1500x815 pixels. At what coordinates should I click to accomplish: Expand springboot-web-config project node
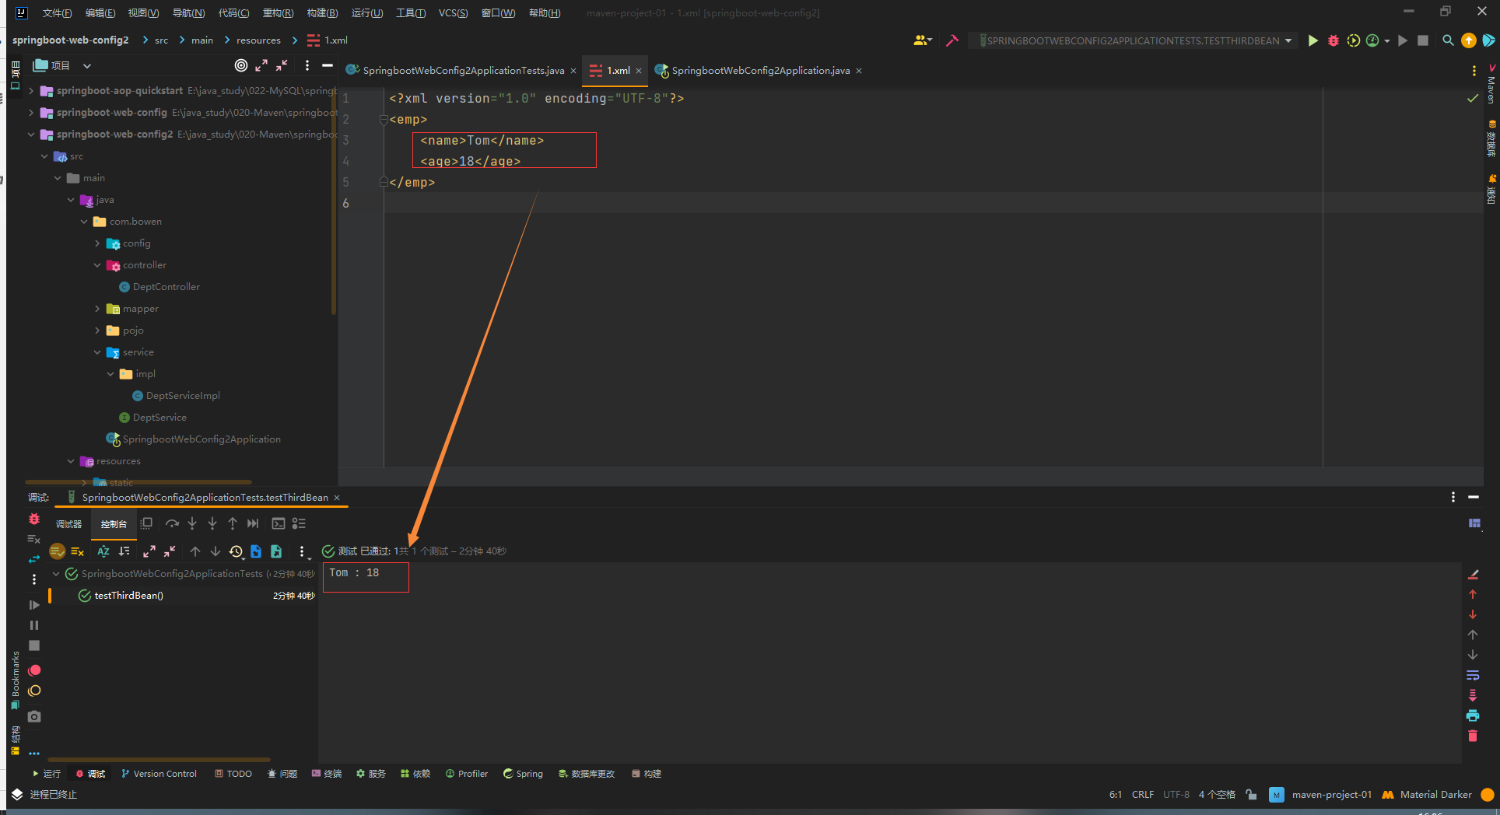tap(31, 113)
